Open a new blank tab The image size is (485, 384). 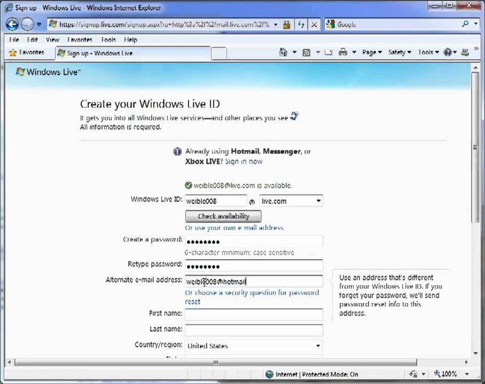pyautogui.click(x=218, y=53)
